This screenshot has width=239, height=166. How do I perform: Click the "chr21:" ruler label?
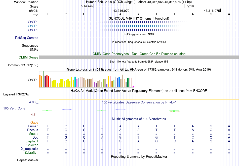tap(34, 11)
